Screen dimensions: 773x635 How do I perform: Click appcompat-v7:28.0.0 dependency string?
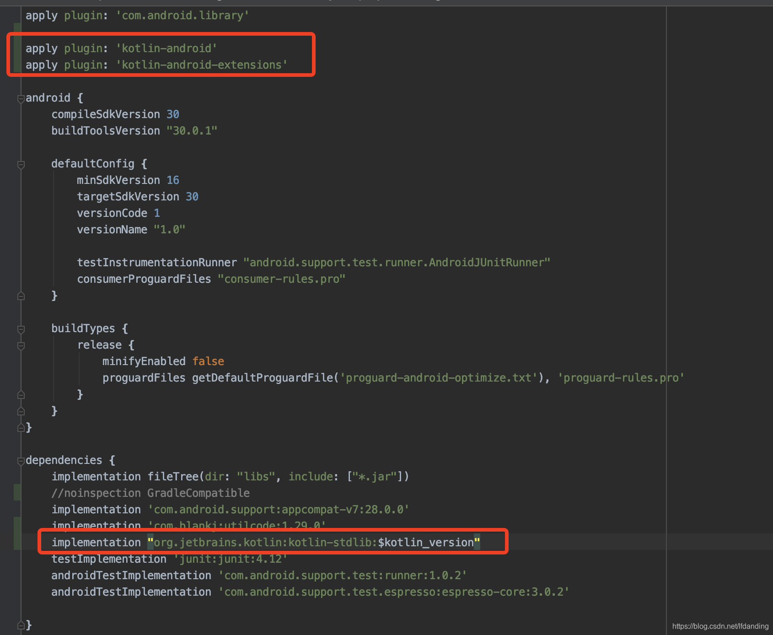[x=279, y=510]
